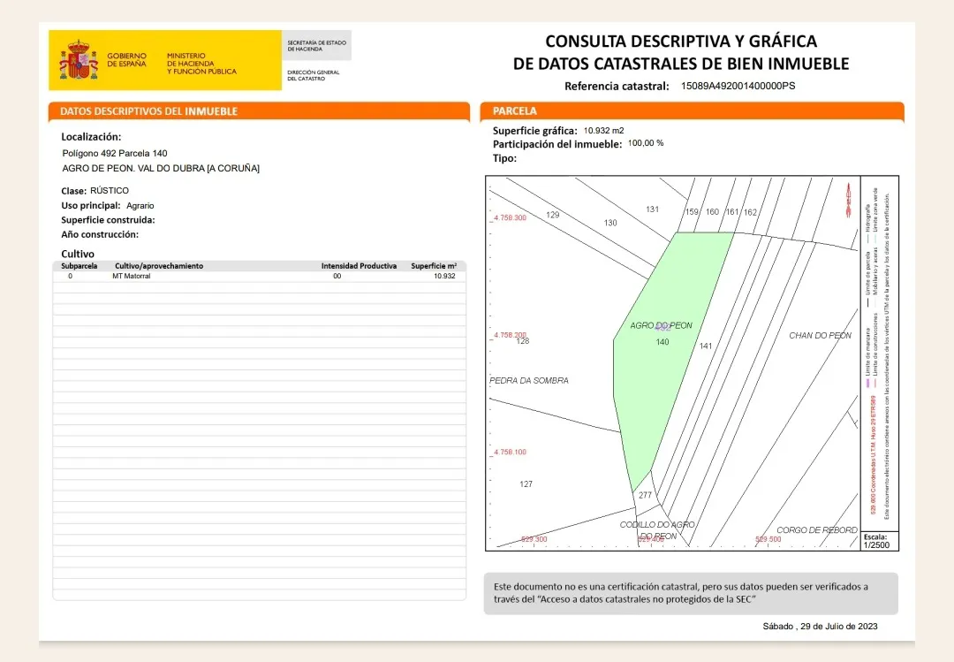Click the Superficie m² column header
This screenshot has width=954, height=662.
[433, 265]
